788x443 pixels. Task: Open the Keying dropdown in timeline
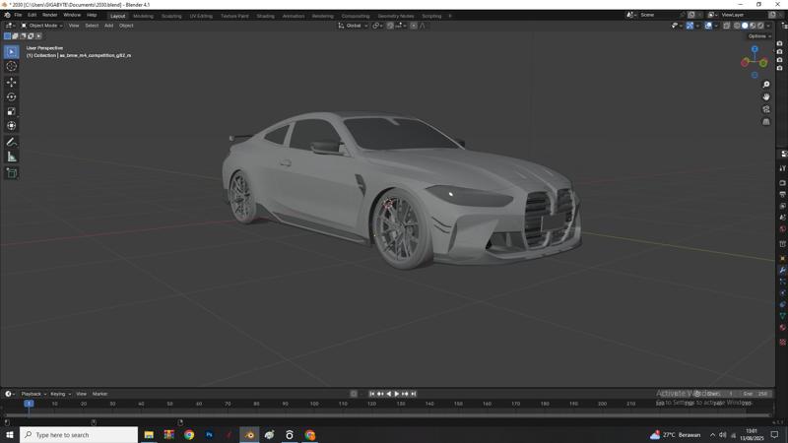click(x=60, y=394)
